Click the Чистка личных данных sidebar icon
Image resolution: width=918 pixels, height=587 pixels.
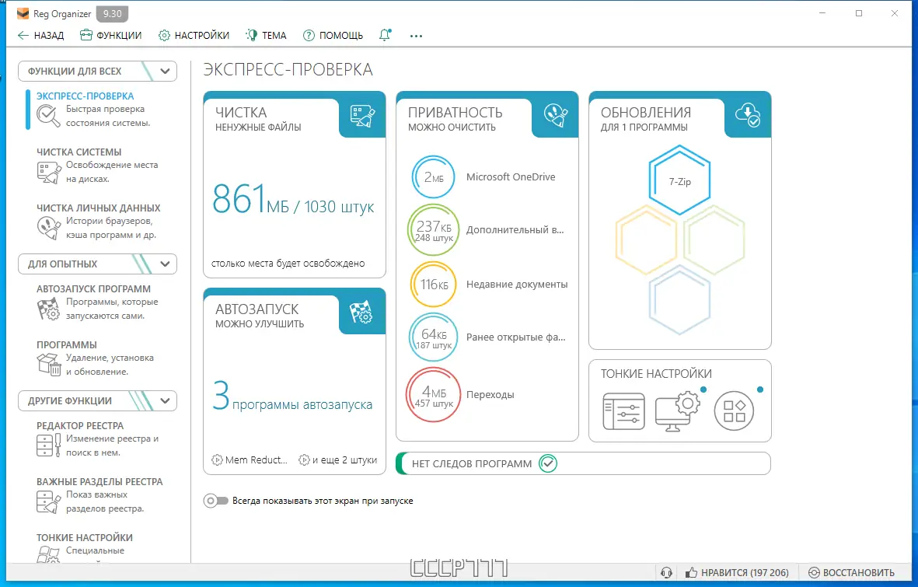(x=49, y=228)
